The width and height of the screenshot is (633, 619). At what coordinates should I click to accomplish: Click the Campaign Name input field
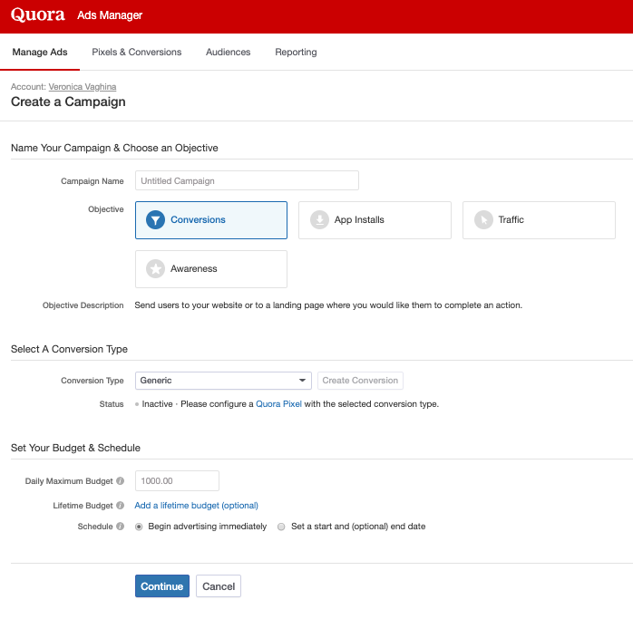[247, 180]
